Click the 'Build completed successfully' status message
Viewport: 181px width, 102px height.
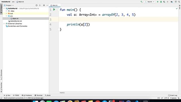(23, 98)
